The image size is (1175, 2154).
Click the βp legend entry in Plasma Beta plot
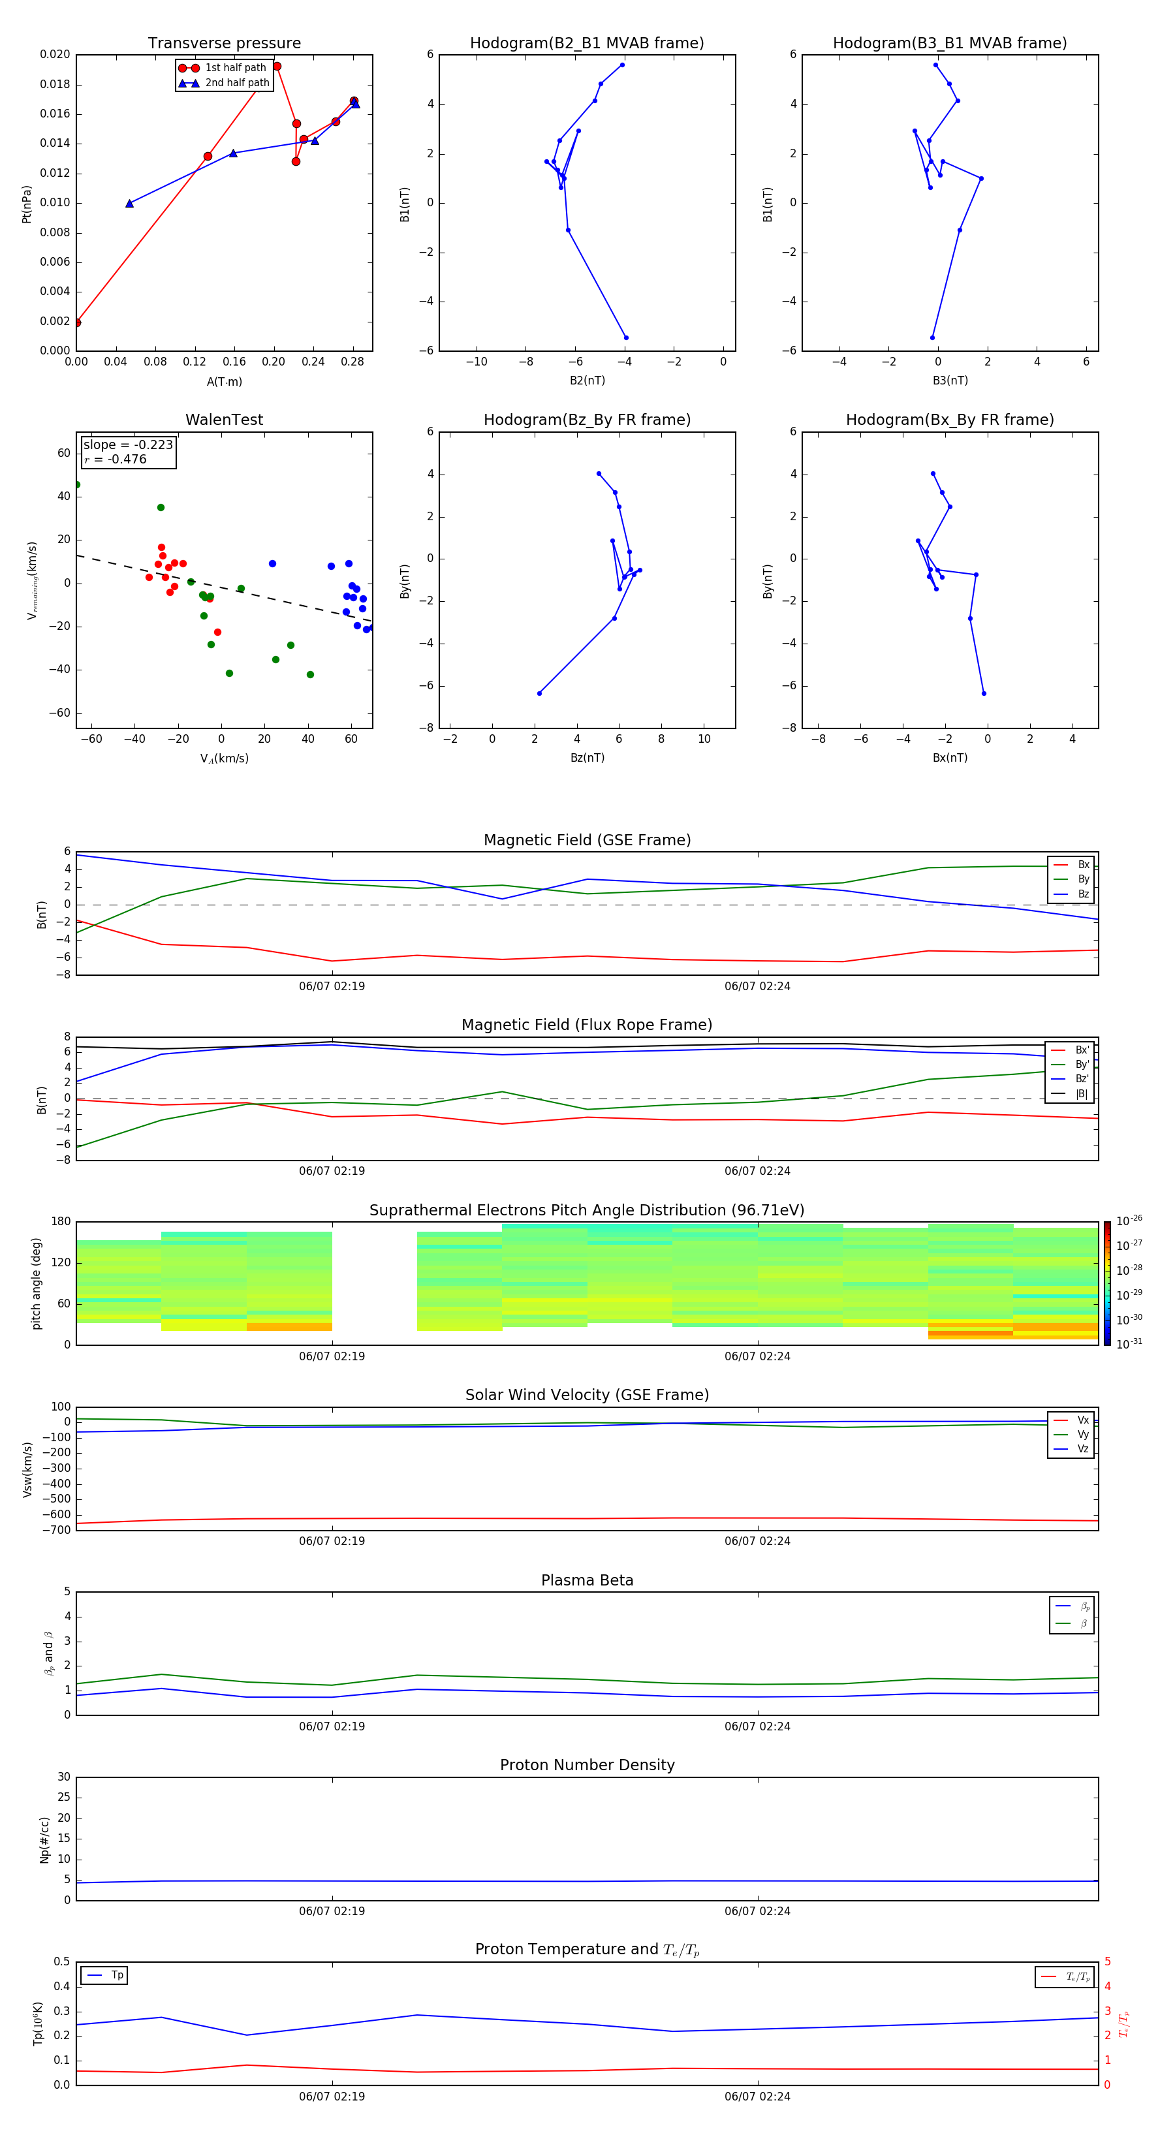tap(1072, 1606)
